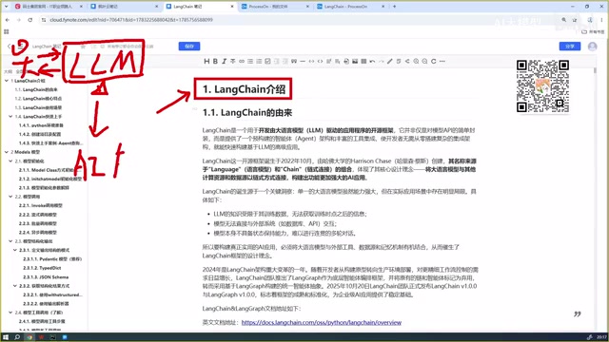
Task: Switch to the second browser tab
Action: (x=125, y=7)
